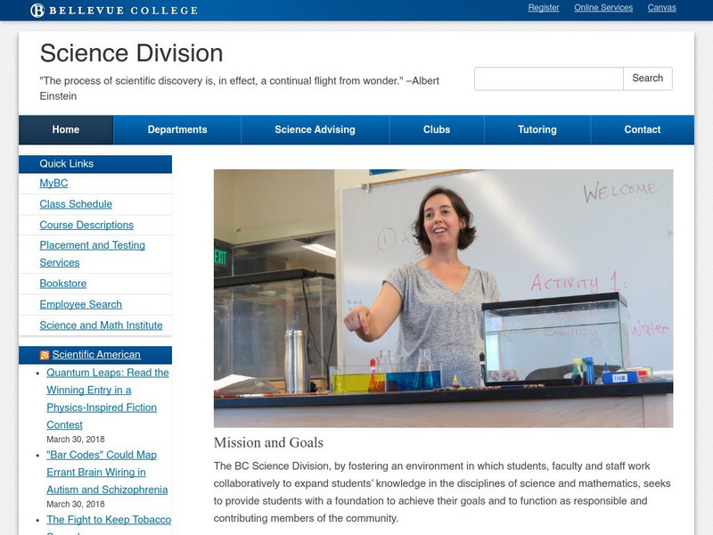Select the Home navigation tab
Viewport: 713px width, 535px height.
(65, 129)
